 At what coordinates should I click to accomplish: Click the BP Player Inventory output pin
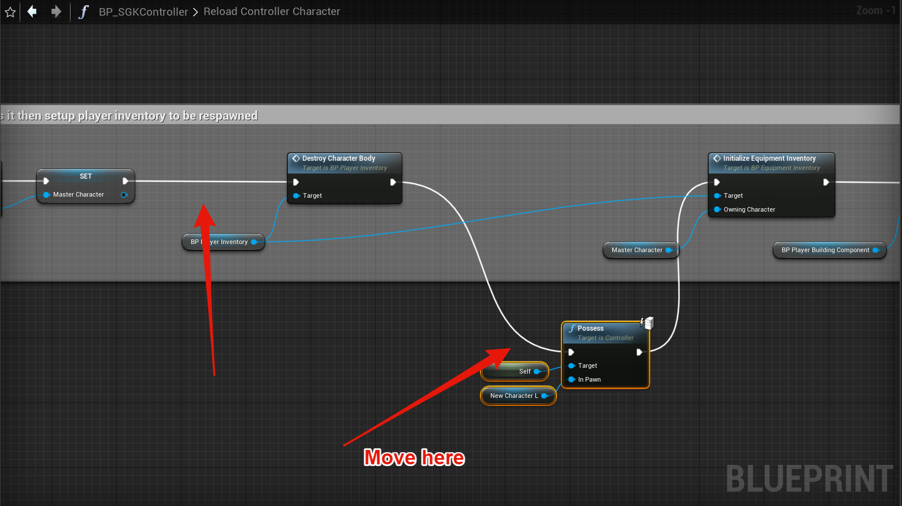pos(254,242)
